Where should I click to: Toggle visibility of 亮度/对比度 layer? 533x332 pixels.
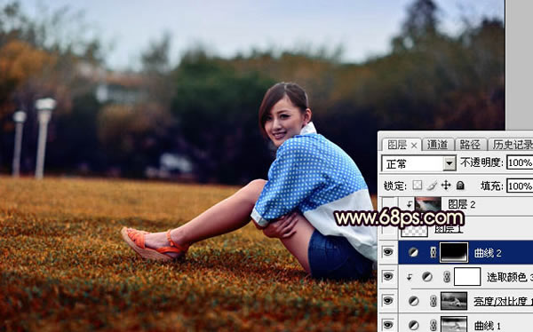click(x=388, y=301)
